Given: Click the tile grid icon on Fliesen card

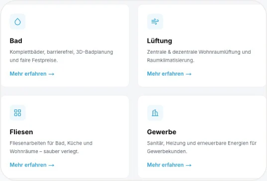Looking at the screenshot, I should [17, 113].
